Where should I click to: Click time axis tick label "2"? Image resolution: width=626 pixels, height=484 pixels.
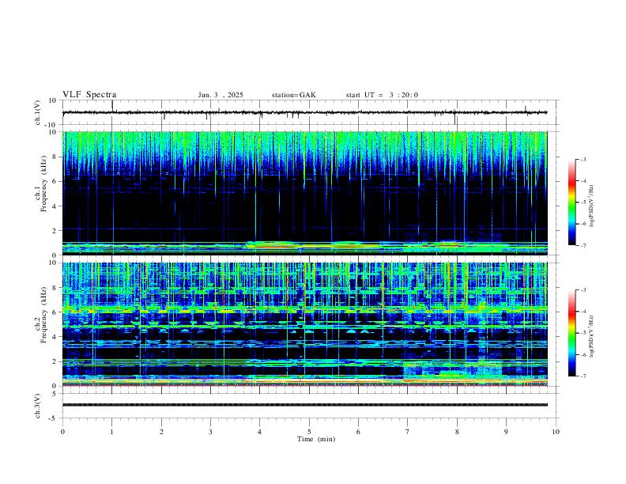pos(161,432)
